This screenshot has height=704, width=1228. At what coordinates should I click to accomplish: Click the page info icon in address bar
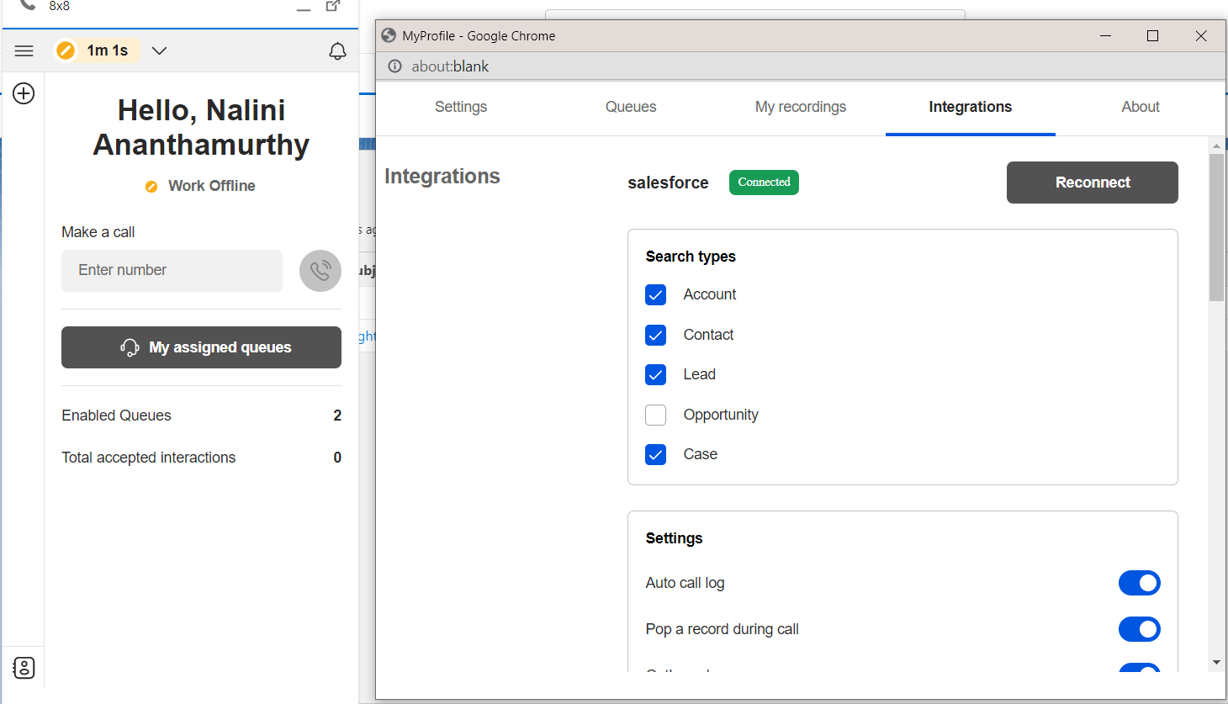(394, 66)
